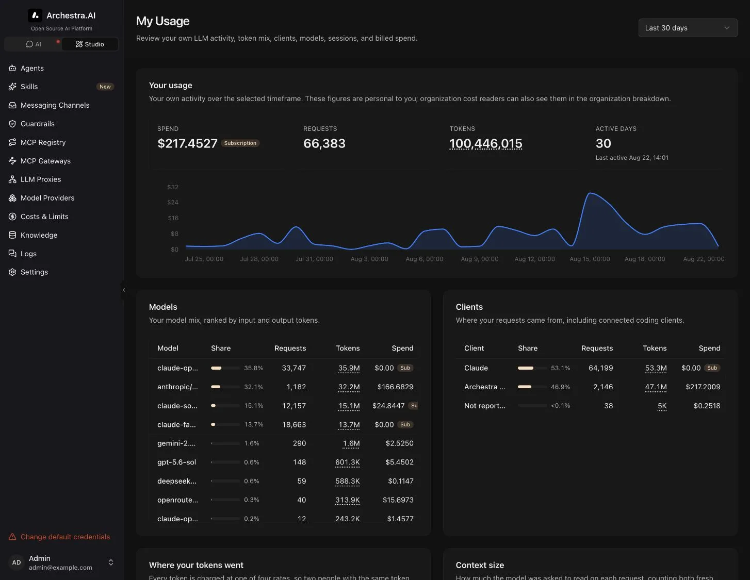Open the Agents icon in sidebar
Viewport: 750px width, 580px height.
coord(12,68)
